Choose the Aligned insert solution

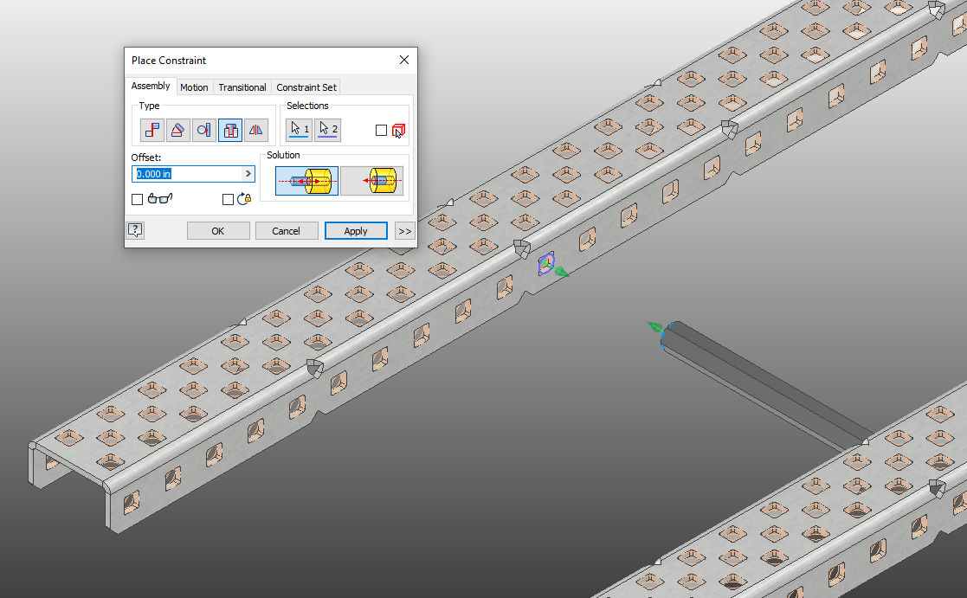point(372,181)
